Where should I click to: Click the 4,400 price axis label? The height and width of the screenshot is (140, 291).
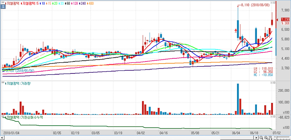point(286,58)
